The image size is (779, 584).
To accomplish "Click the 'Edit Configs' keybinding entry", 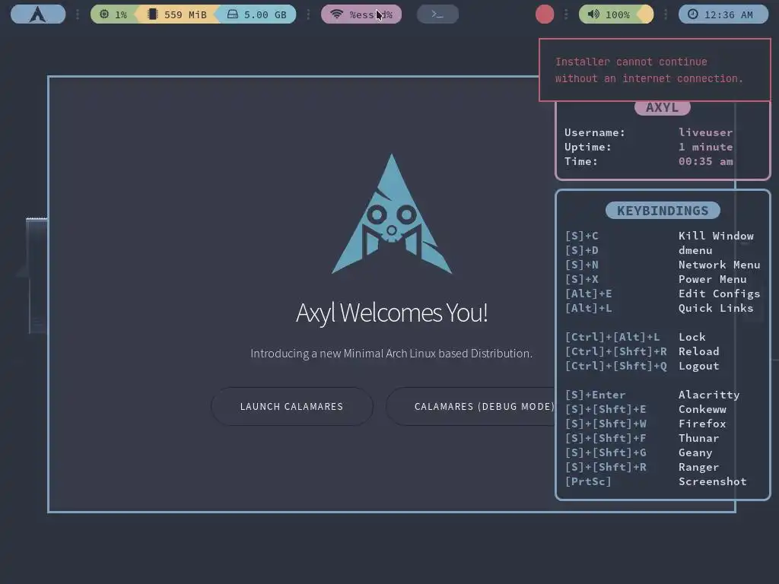I will (x=720, y=294).
